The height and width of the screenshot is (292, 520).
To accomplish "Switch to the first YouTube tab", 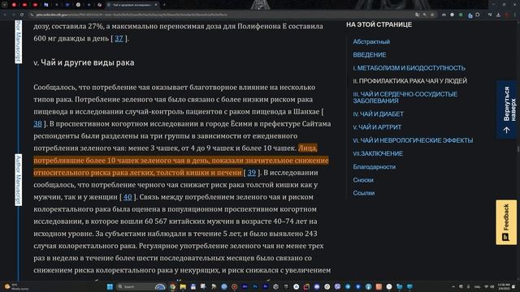I will click(14, 5).
